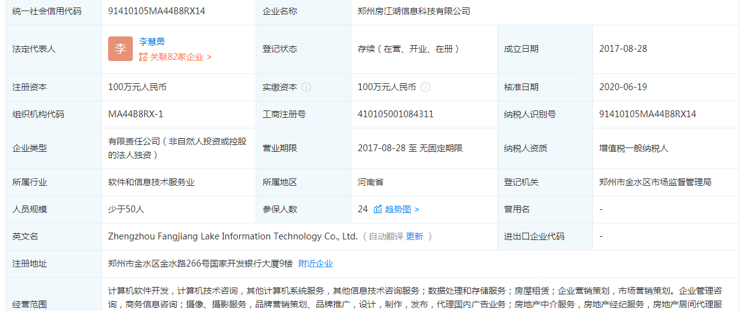
Task: Click info icon beside 实缴资本 label
Action: 306,87
